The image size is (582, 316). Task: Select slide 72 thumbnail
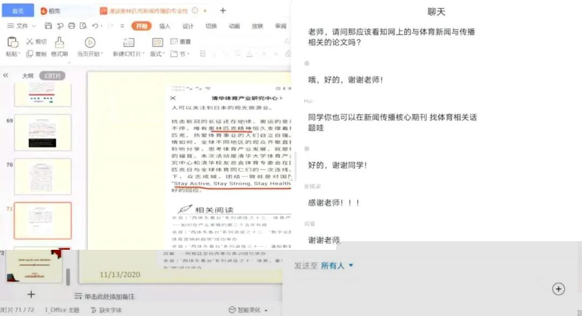tap(34, 266)
